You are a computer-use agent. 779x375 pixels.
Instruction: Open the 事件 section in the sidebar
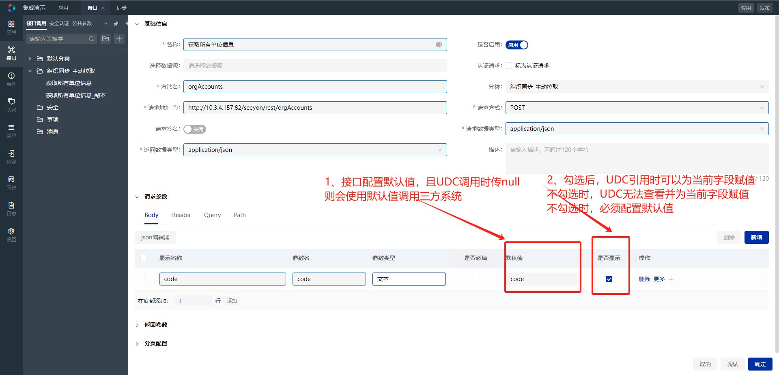(11, 79)
